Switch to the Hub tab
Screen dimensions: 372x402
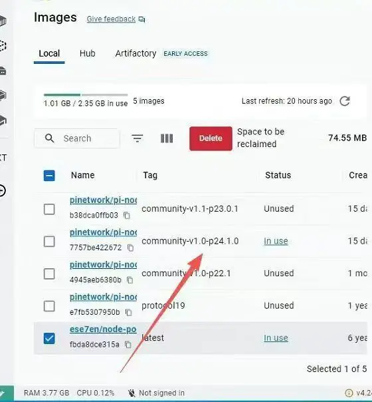point(88,54)
